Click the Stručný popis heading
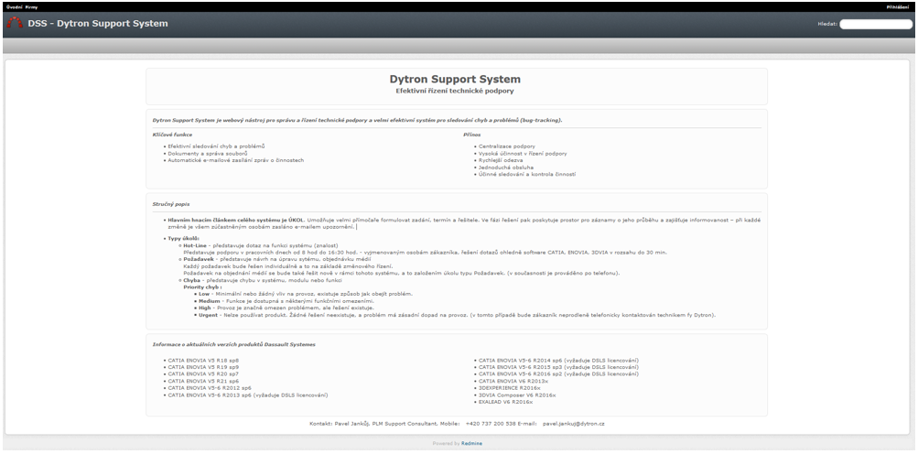 point(170,204)
